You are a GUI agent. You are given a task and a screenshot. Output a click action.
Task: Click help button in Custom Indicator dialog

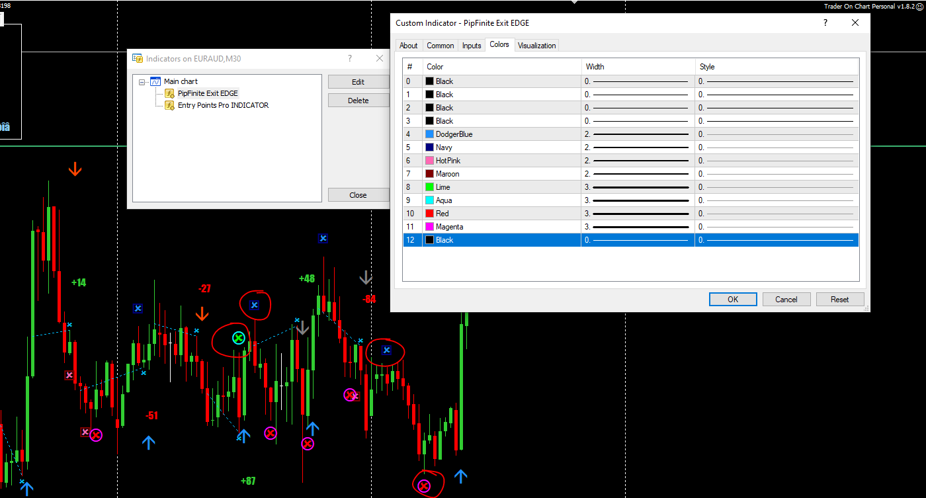[x=825, y=22]
